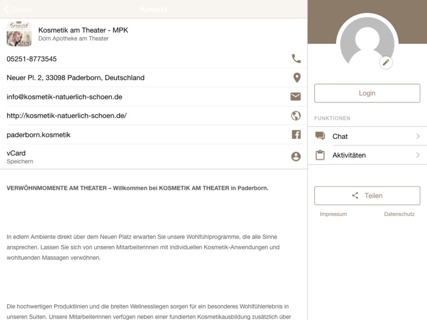This screenshot has height=320, width=427.
Task: Open the Impressum link
Action: (333, 214)
